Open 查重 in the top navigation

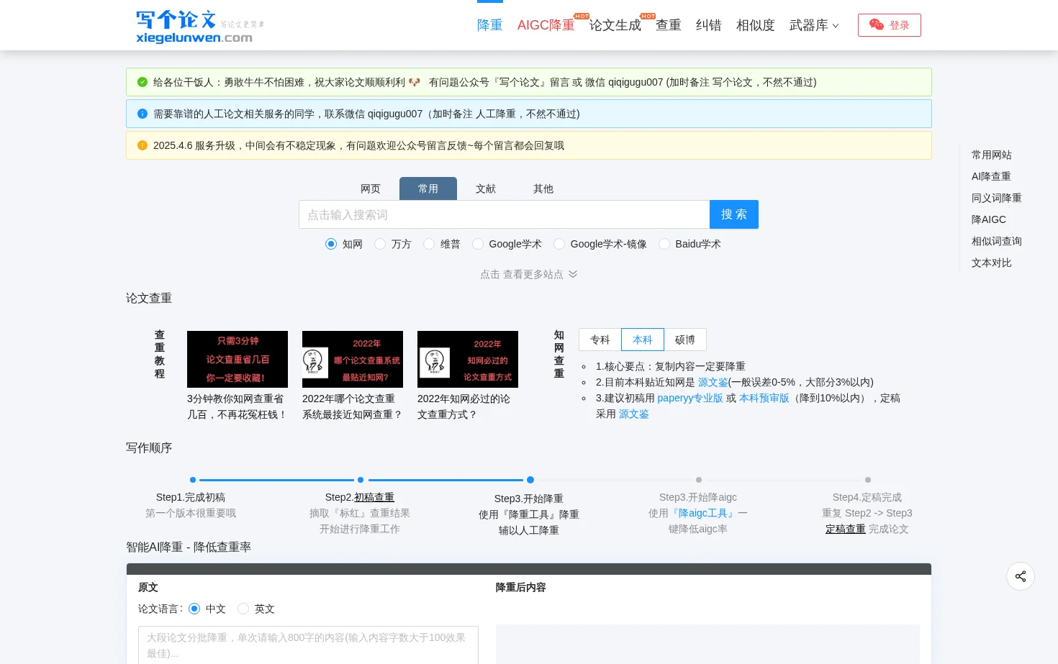[669, 25]
